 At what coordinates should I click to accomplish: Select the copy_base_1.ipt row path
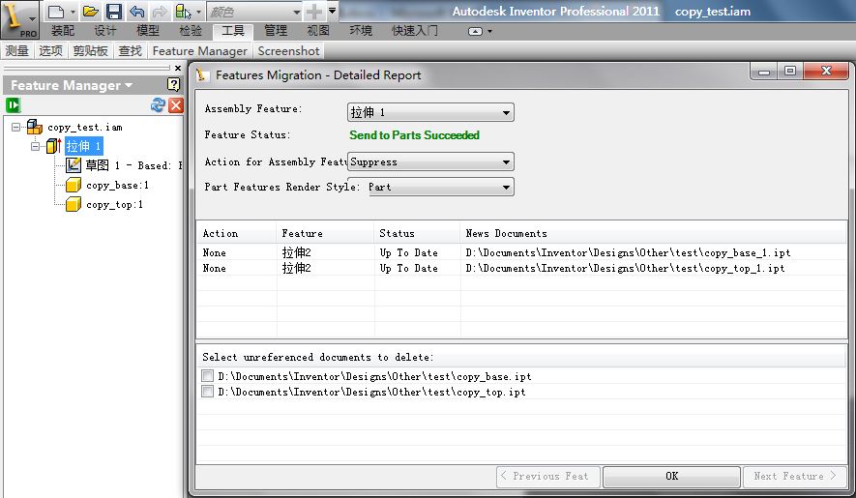628,252
